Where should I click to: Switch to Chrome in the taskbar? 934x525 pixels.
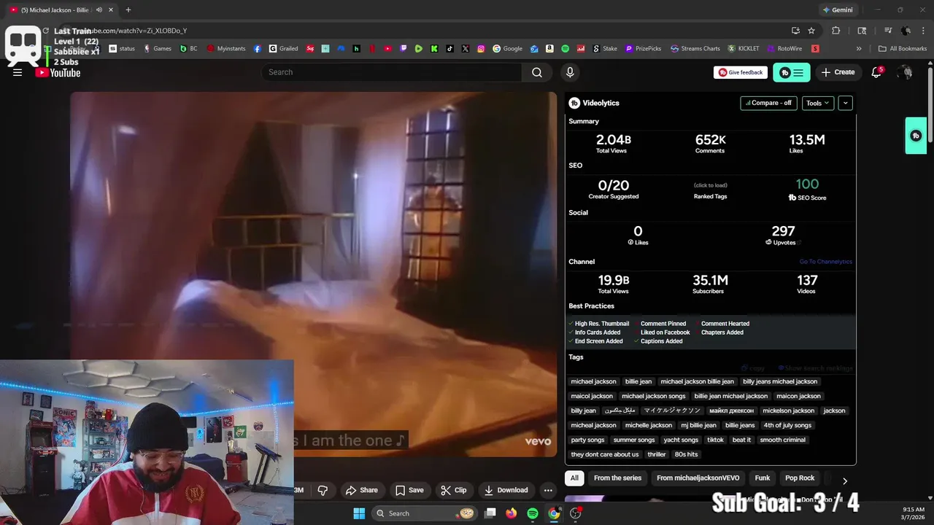[554, 513]
